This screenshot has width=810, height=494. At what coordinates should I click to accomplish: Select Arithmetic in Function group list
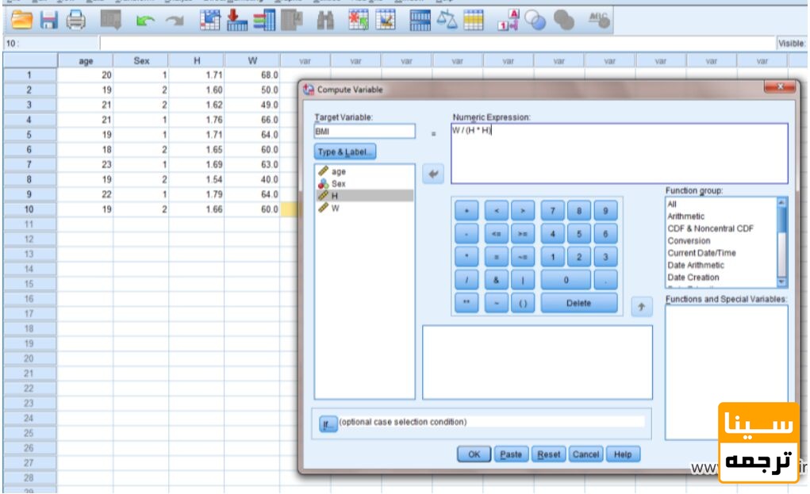[x=685, y=216]
